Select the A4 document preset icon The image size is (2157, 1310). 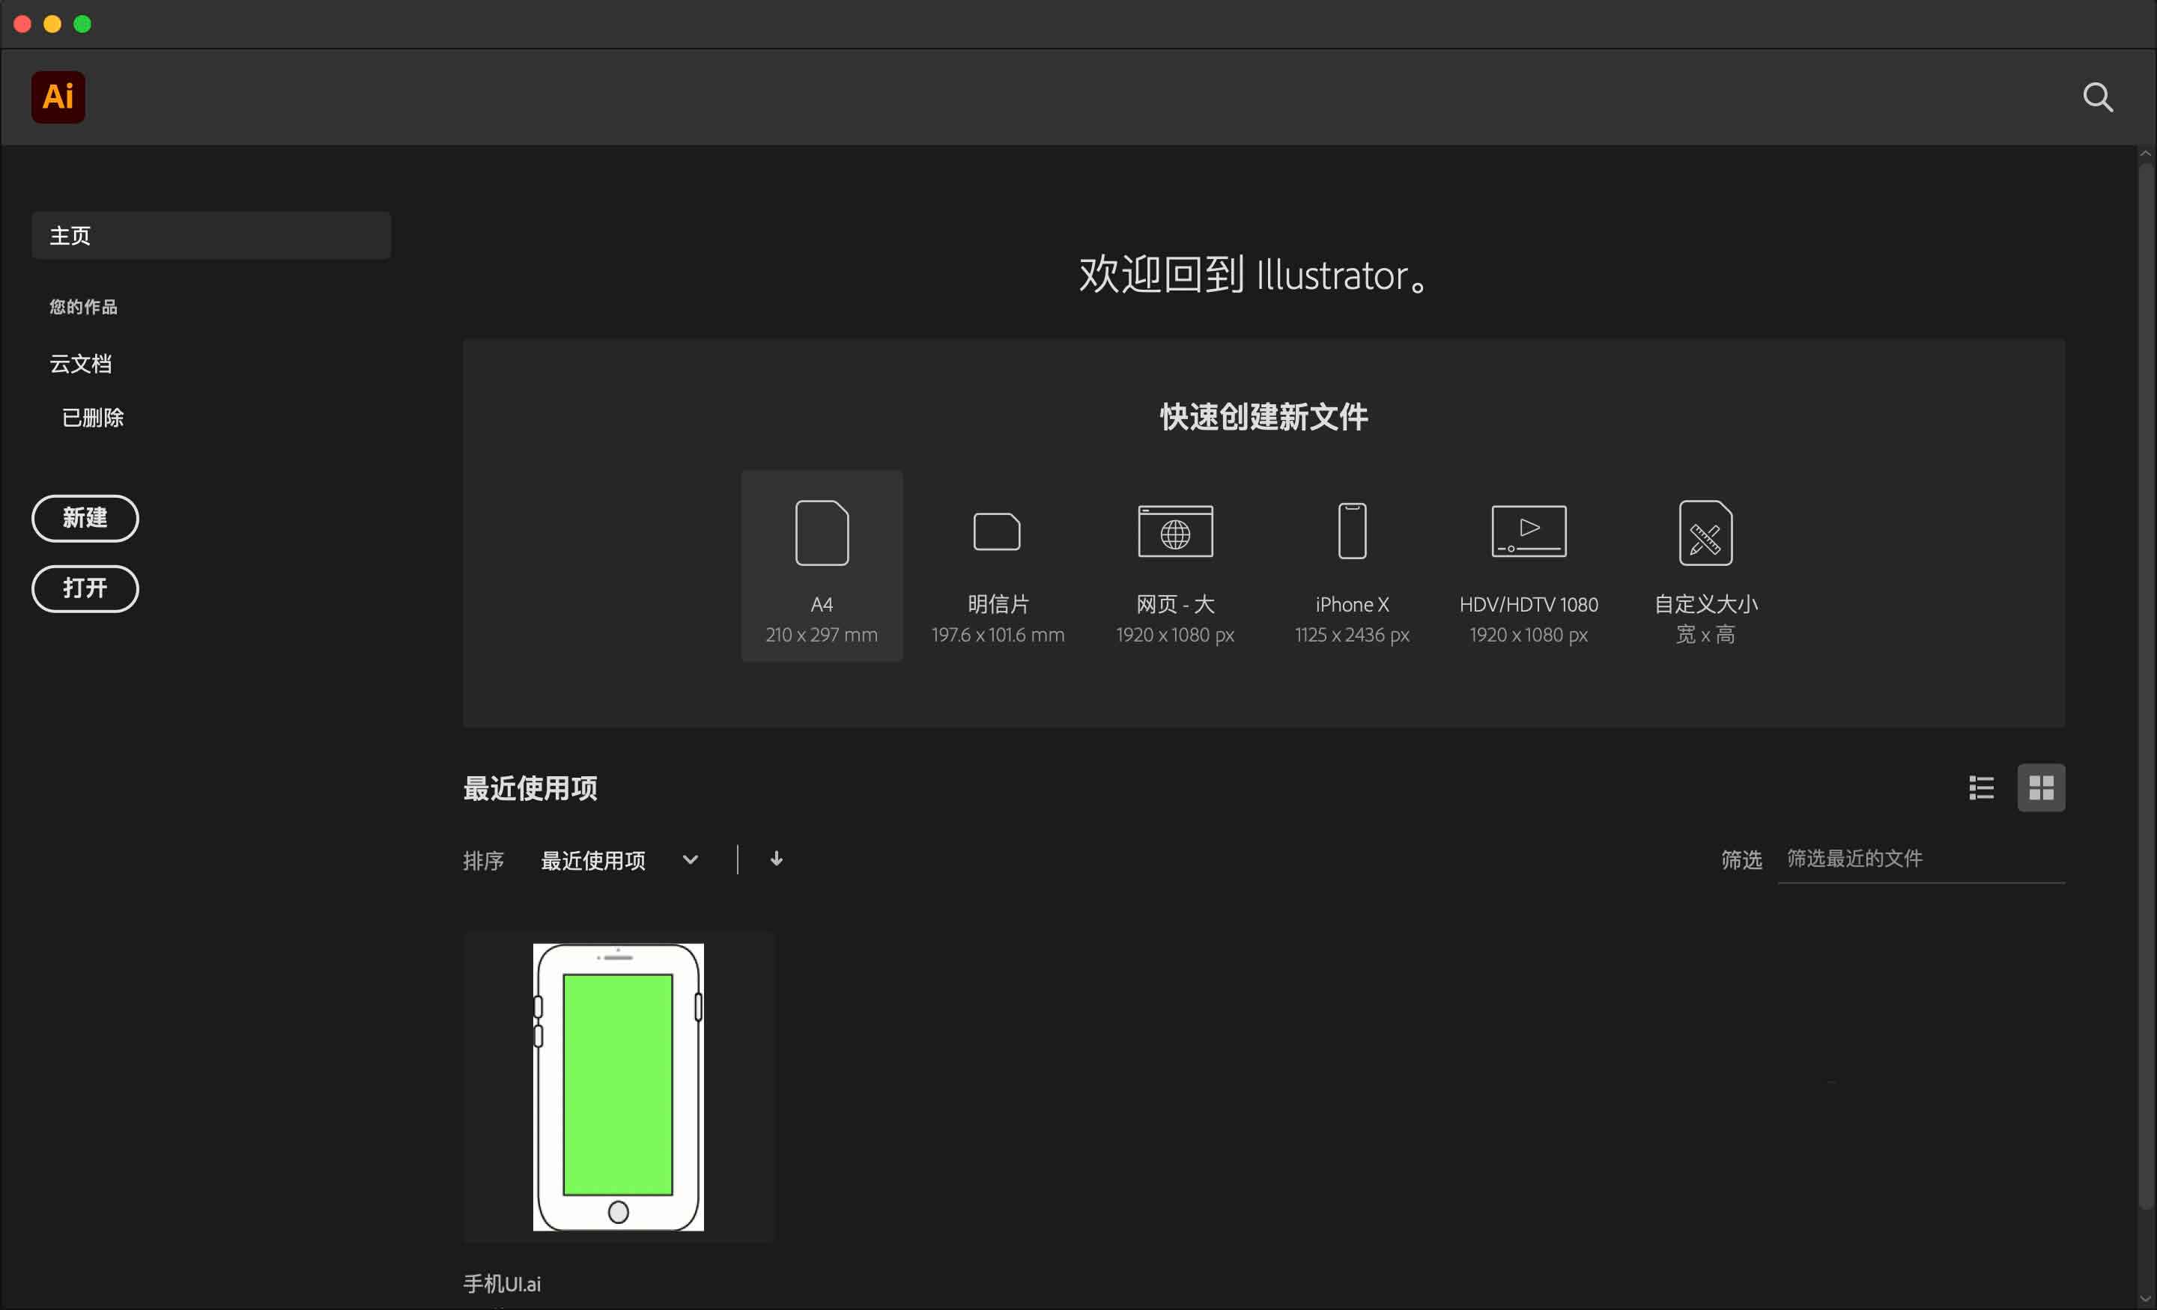coord(821,533)
